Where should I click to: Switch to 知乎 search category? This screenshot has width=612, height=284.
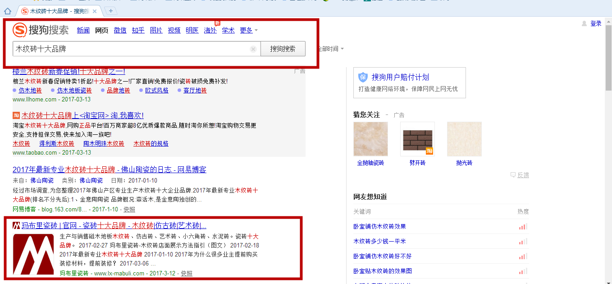click(x=138, y=30)
